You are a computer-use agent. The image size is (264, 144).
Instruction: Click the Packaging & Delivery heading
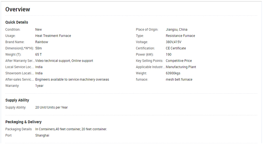tap(24, 122)
